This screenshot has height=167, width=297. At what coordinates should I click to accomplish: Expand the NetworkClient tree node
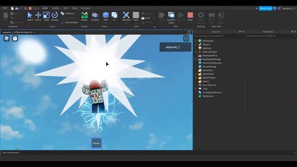point(196,52)
